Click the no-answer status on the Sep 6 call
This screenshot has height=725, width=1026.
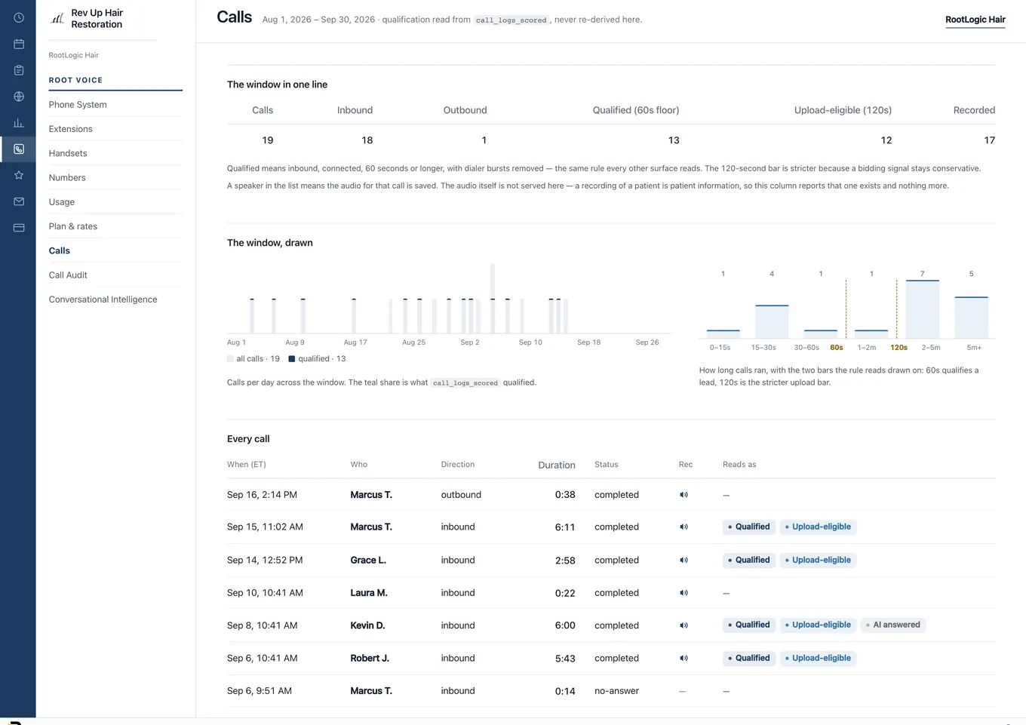click(616, 691)
